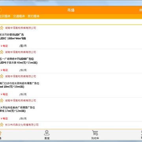The height and width of the screenshot is (142, 142).
Task: Open company link above 火车站 美食广场 listing
Action: 21,101
